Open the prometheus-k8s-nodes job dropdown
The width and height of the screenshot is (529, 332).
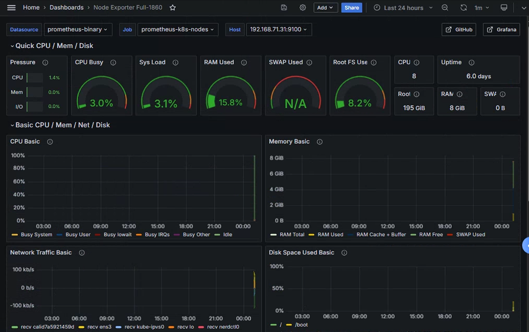178,29
